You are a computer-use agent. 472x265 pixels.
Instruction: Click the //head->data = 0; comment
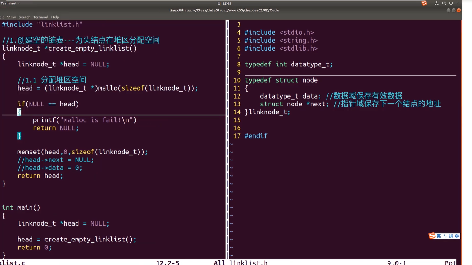pos(50,168)
